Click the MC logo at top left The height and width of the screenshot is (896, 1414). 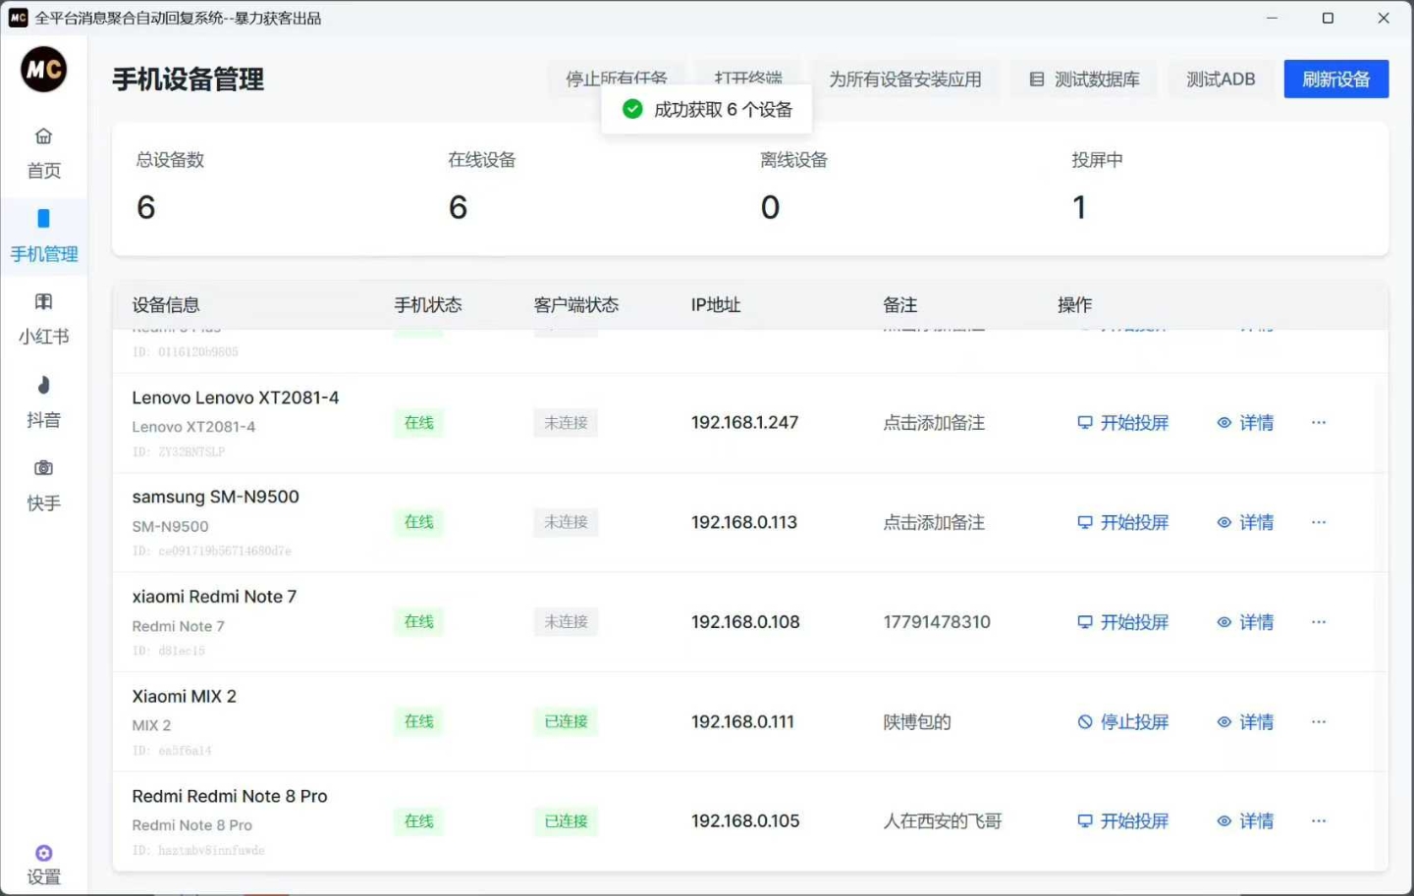pyautogui.click(x=43, y=69)
